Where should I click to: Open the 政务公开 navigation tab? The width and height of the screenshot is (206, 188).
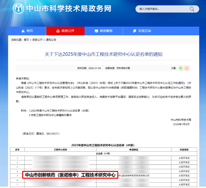[65, 31]
